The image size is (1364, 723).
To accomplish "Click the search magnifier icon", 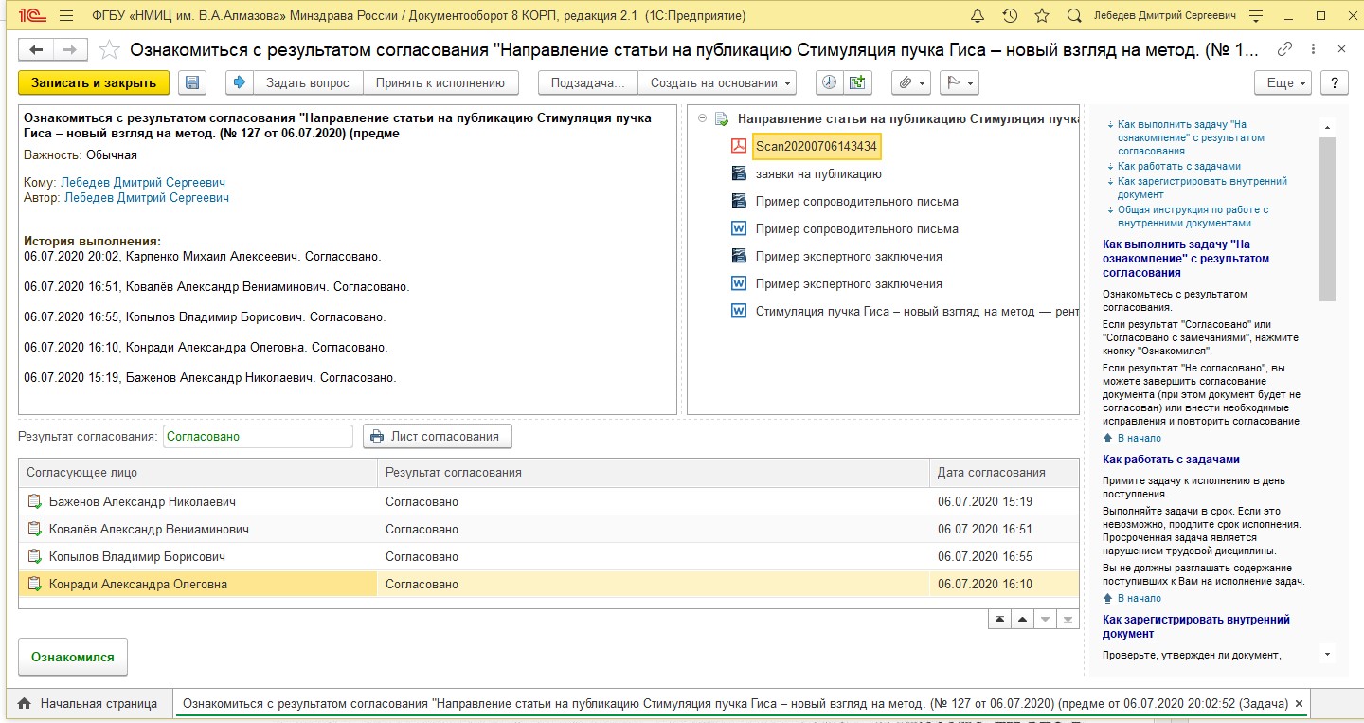I will tap(1073, 16).
